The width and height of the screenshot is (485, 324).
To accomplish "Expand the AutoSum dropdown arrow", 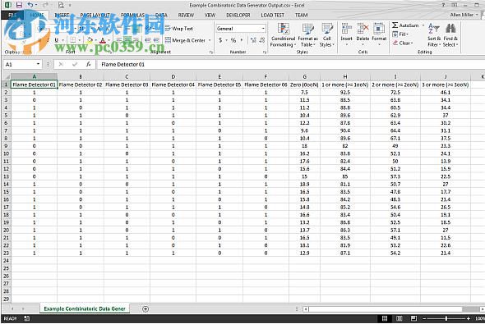I will pos(423,25).
